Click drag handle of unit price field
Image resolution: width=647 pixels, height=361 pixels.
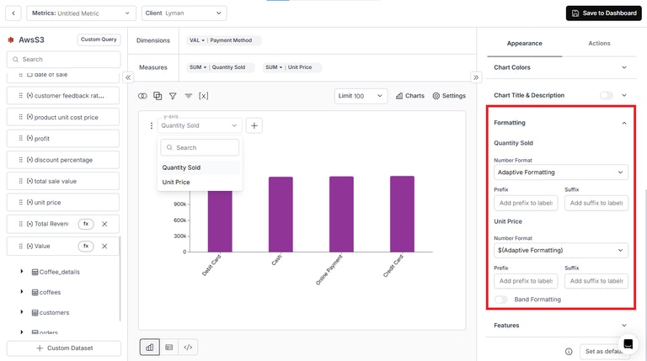tap(20, 202)
